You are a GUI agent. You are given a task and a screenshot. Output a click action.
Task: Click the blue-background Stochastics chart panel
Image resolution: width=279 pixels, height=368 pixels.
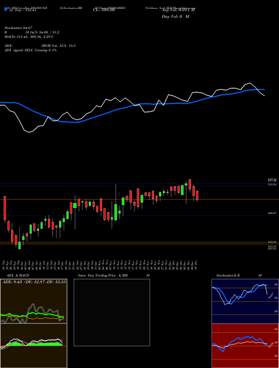pos(245,301)
